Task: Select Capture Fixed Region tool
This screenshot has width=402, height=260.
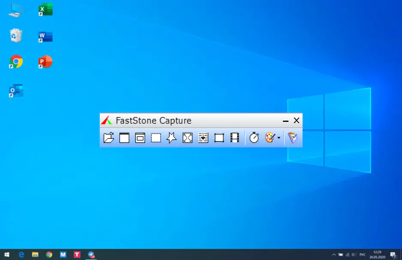Action: tap(219, 138)
